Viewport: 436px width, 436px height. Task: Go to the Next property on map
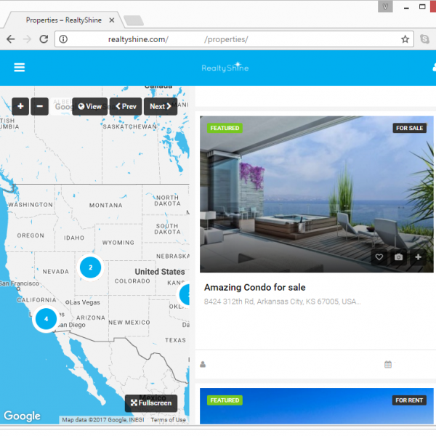pyautogui.click(x=161, y=106)
